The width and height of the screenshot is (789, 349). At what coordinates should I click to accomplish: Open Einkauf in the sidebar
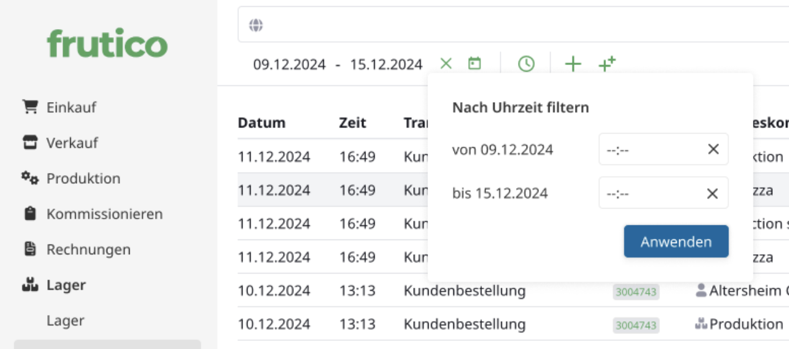point(71,107)
